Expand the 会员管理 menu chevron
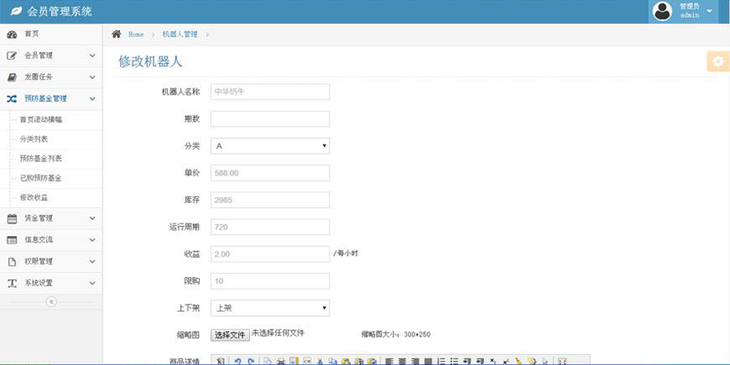The image size is (730, 365). (x=92, y=55)
